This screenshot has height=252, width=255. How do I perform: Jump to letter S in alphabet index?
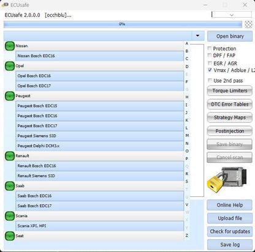[x=187, y=182]
